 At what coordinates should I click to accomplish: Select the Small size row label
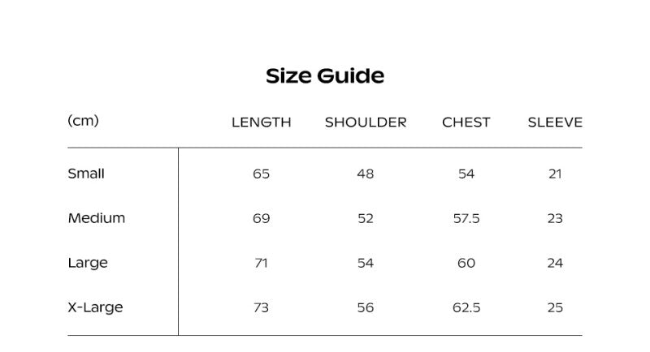point(86,174)
